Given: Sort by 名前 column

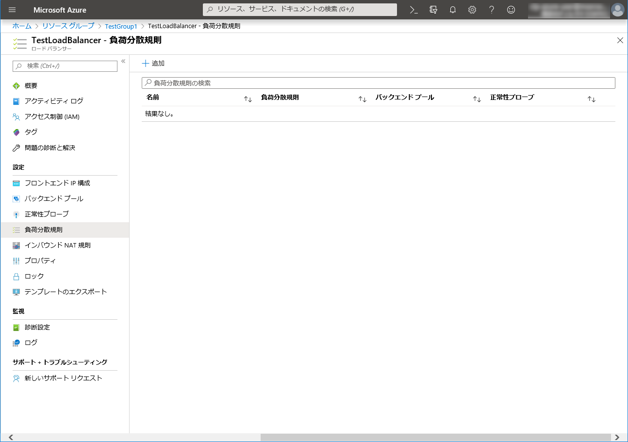Looking at the screenshot, I should coord(248,99).
